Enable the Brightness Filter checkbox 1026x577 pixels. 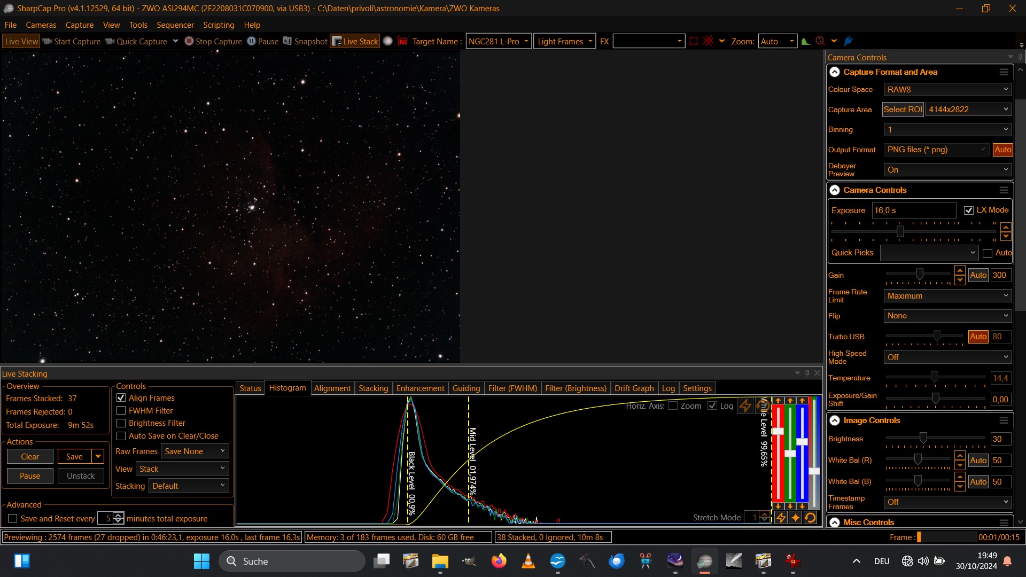click(121, 423)
